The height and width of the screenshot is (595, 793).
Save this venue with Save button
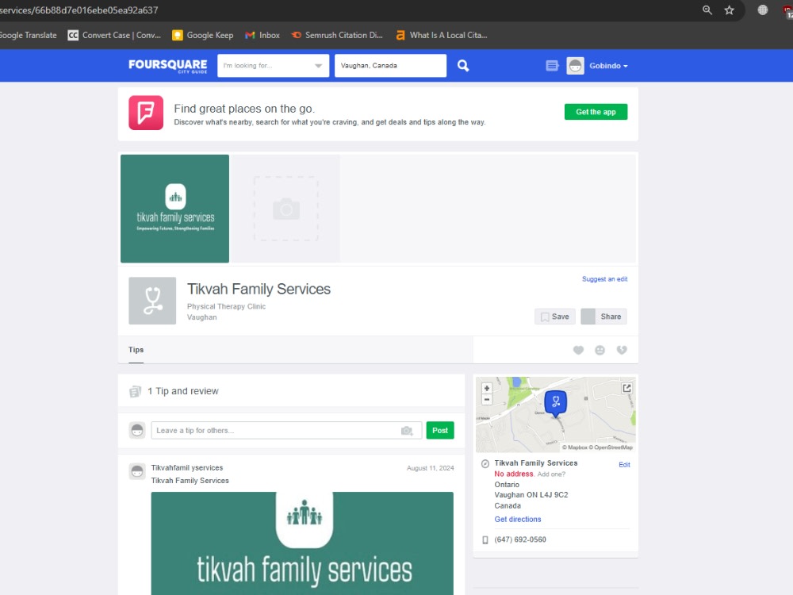(x=555, y=317)
